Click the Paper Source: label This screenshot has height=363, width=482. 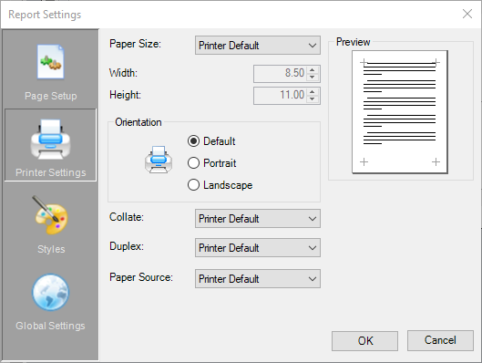[x=141, y=277]
